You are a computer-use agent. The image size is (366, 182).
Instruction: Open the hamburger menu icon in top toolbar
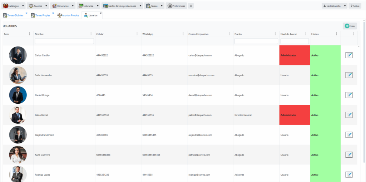point(191,6)
